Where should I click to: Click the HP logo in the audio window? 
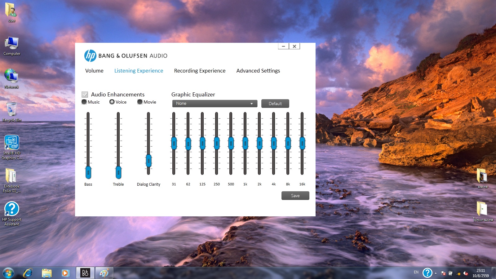click(90, 56)
